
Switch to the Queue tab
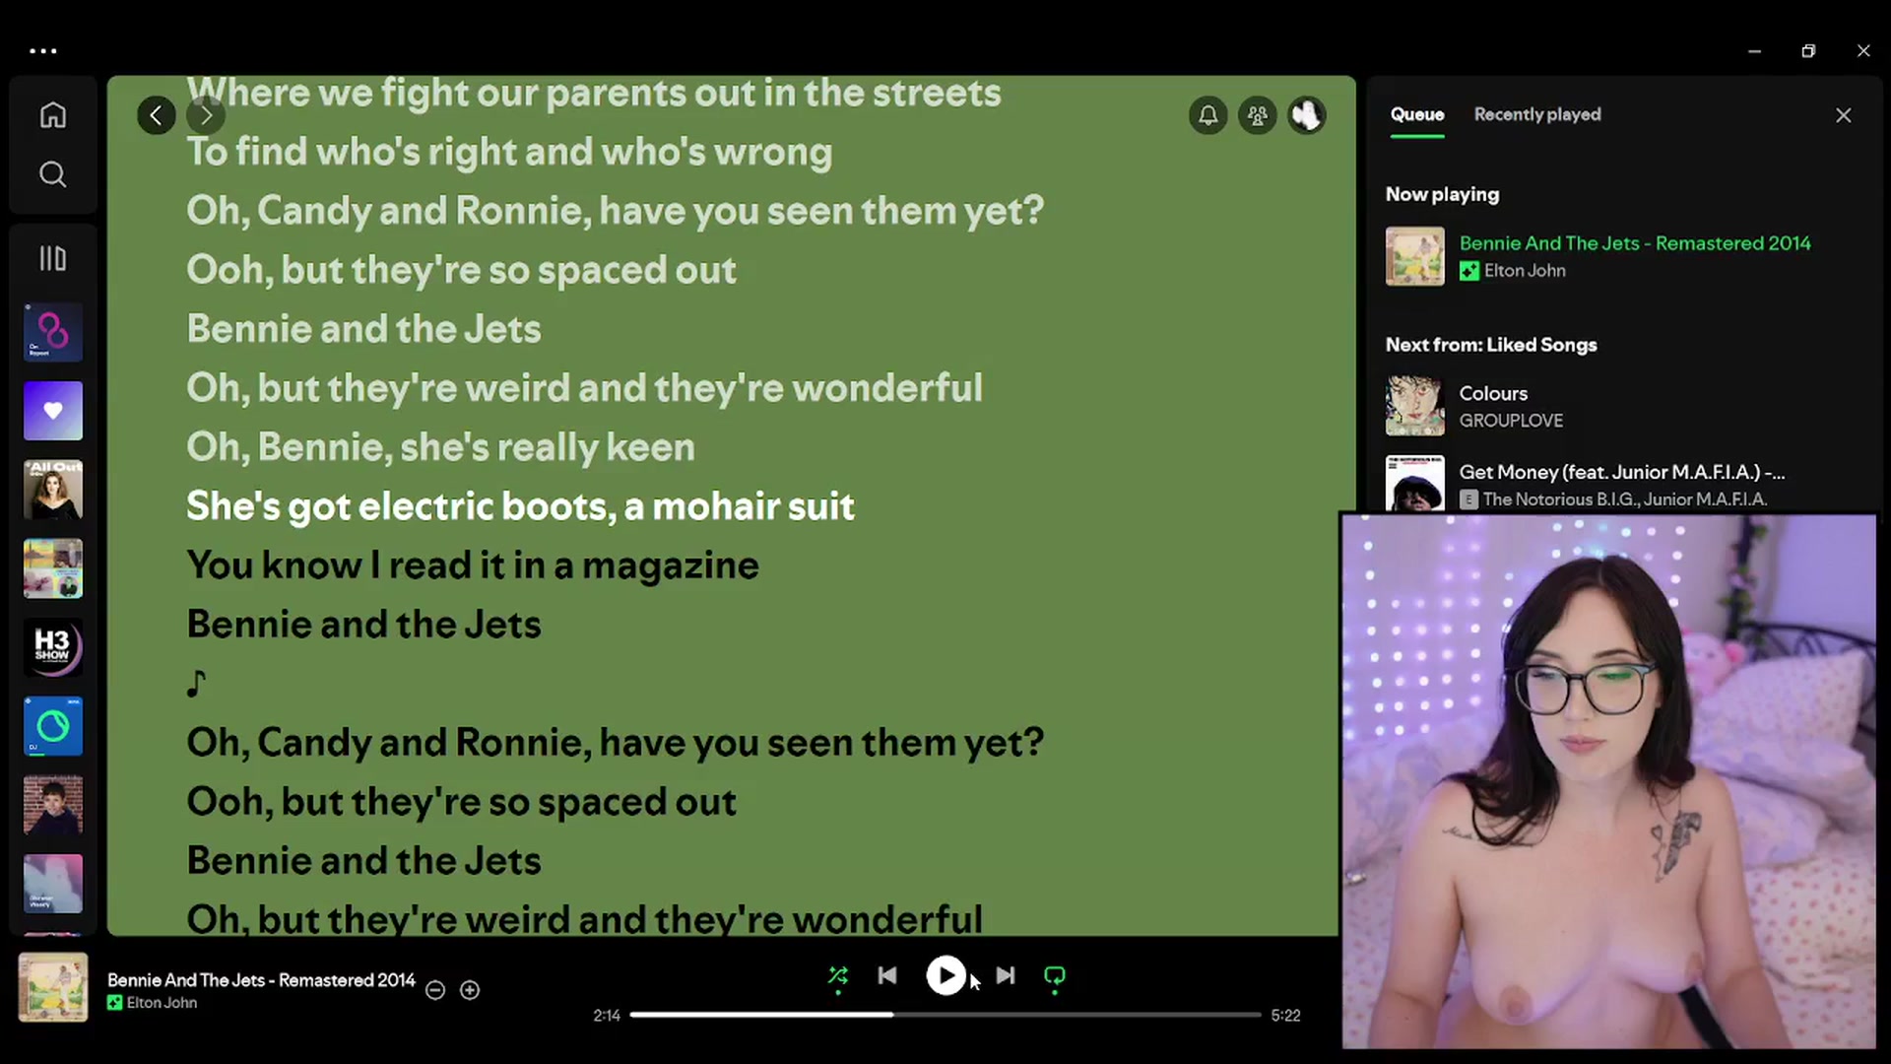click(1417, 114)
